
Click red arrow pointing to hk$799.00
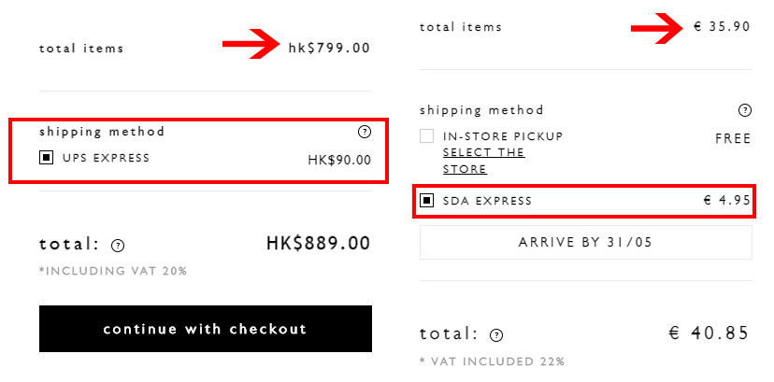pos(251,45)
